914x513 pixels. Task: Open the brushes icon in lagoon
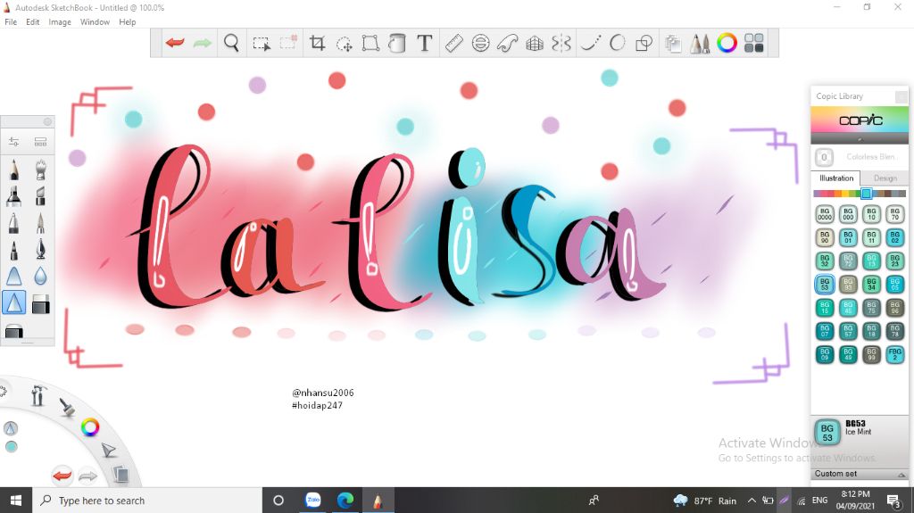67,408
